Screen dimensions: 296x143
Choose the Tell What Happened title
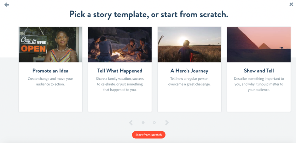point(120,71)
